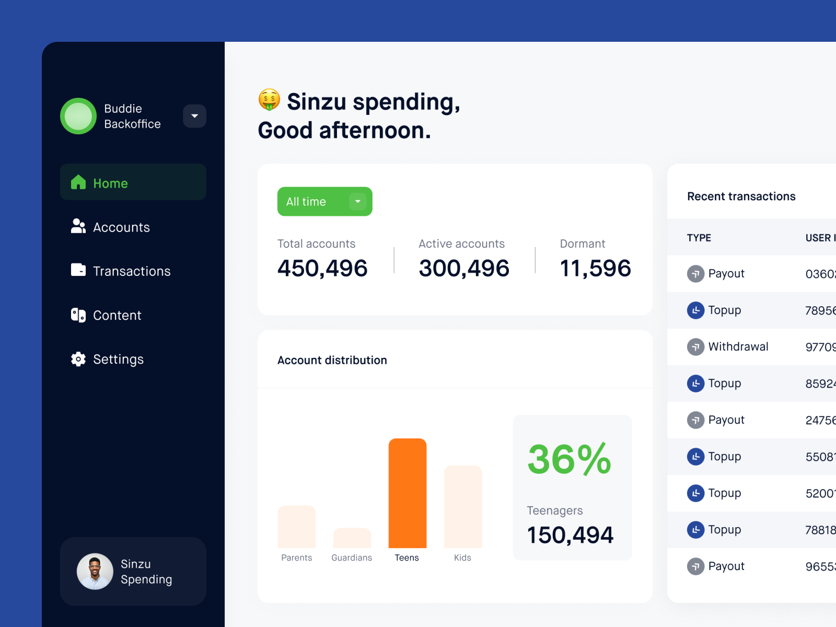Open Transactions via its folder icon
The image size is (836, 627).
pos(78,271)
